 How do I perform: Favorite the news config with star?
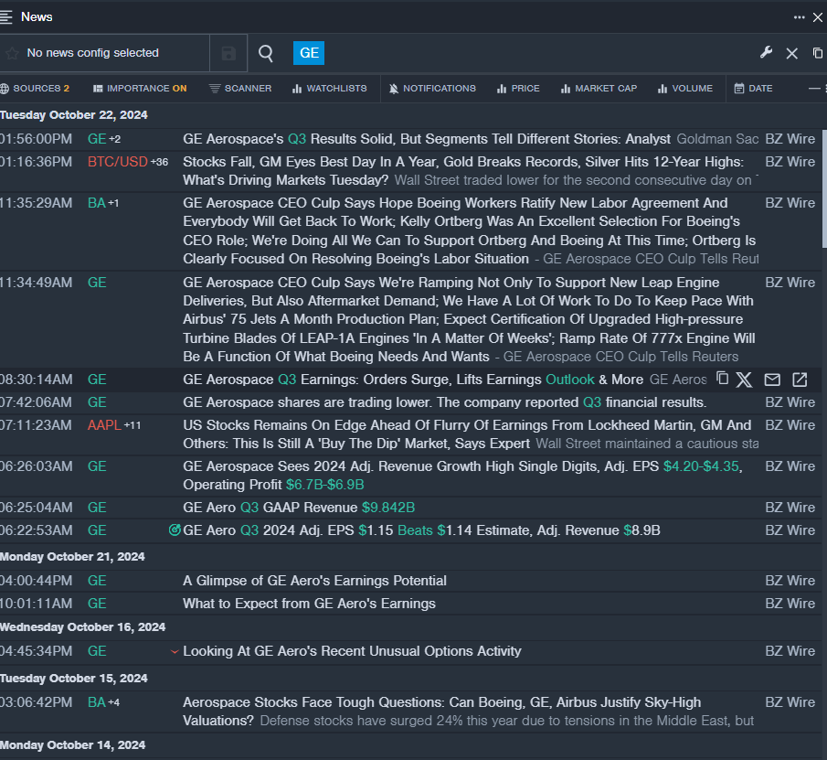click(12, 54)
